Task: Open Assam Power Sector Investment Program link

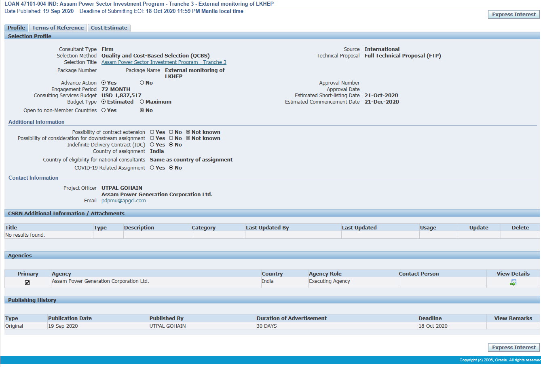Action: (164, 62)
